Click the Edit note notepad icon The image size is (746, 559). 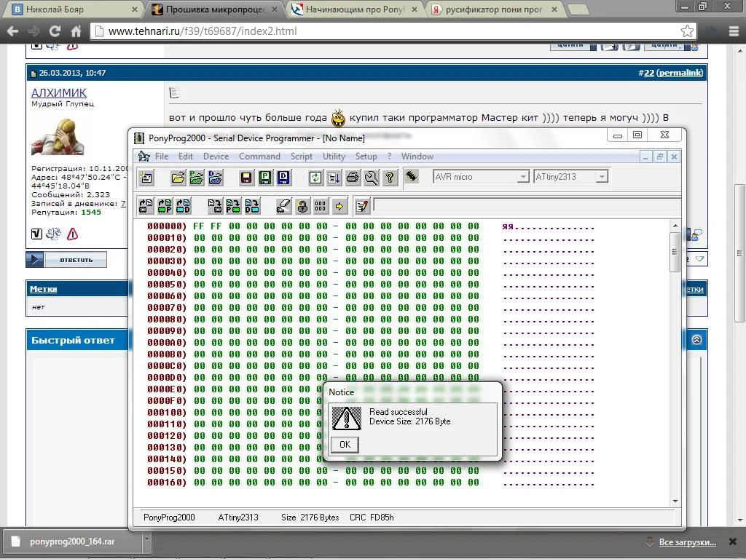(x=362, y=206)
